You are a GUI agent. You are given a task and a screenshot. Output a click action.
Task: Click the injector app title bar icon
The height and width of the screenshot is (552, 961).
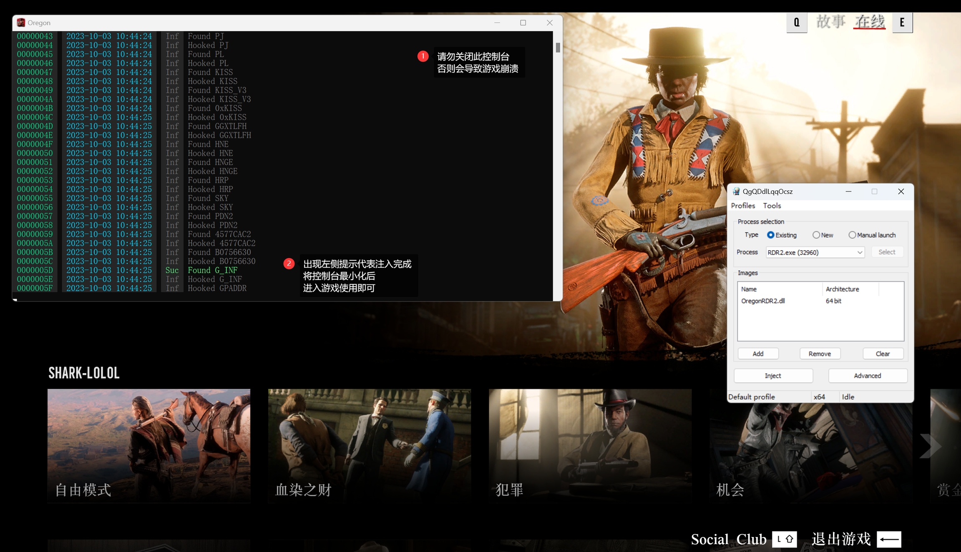click(736, 191)
